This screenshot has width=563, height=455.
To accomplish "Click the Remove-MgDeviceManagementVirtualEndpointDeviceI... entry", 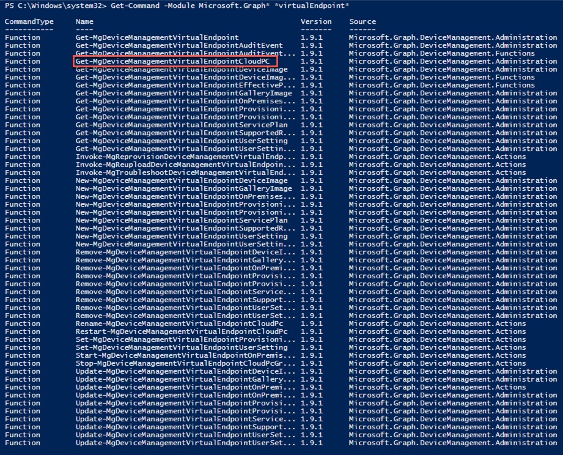I will tap(185, 252).
